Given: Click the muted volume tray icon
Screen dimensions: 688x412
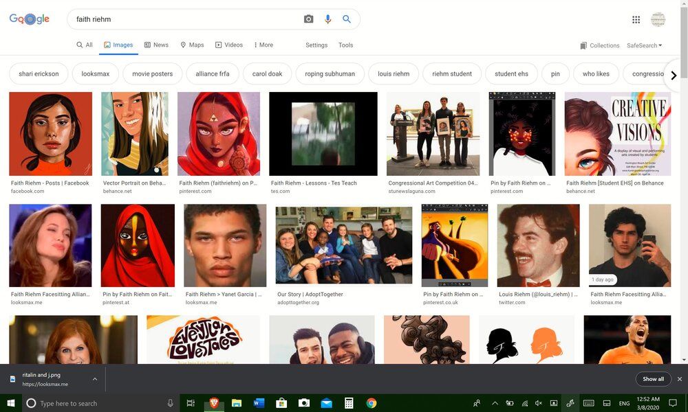Looking at the screenshot, I should coord(539,403).
